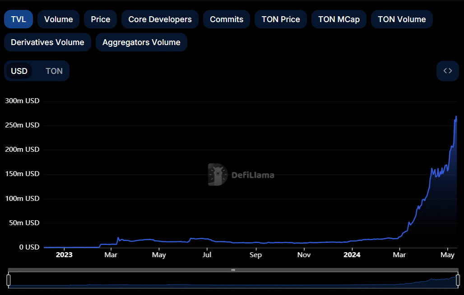Enable the Volume metric chip
The height and width of the screenshot is (295, 464).
tap(58, 19)
